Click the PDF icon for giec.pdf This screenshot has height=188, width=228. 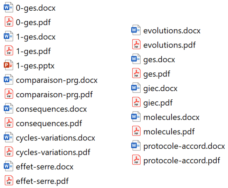(x=136, y=102)
